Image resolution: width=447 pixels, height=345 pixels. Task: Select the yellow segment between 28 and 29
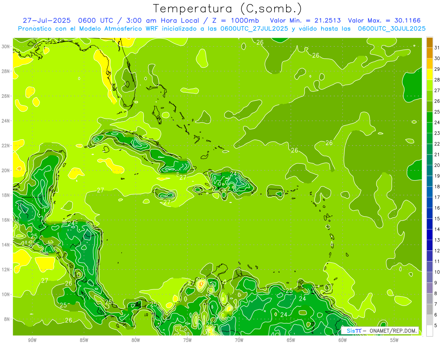429,74
